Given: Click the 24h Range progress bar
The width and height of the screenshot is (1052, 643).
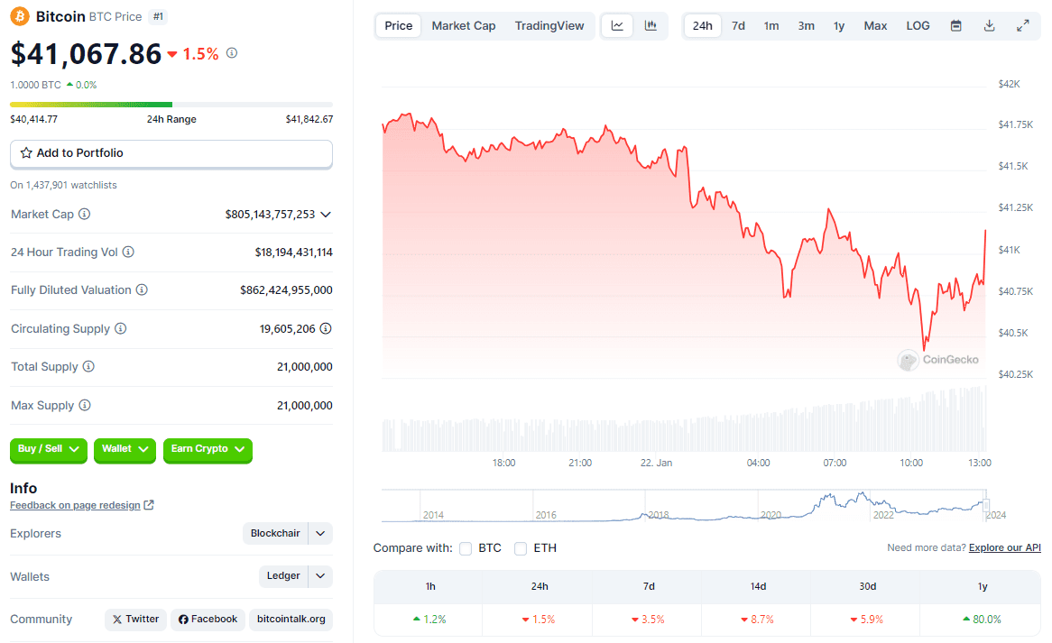Looking at the screenshot, I should point(171,105).
